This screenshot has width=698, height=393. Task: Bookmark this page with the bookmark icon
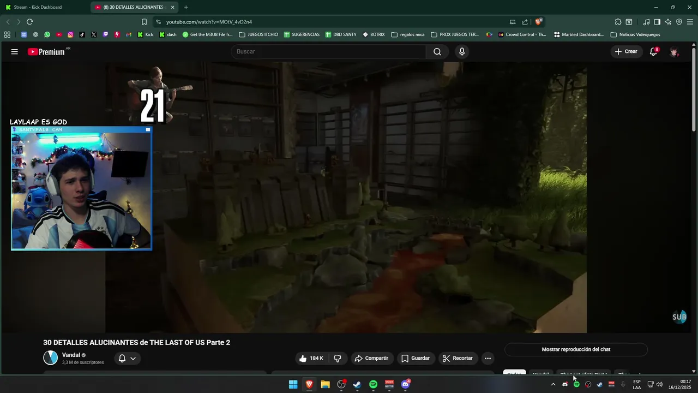(x=144, y=22)
